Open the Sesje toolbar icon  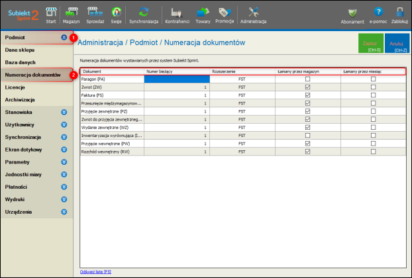117,13
